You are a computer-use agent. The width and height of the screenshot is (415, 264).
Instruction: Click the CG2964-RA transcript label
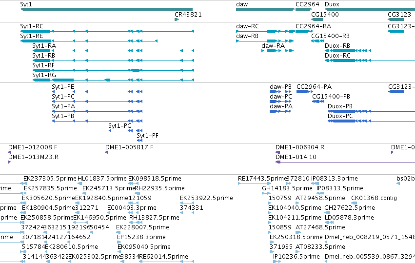click(314, 26)
